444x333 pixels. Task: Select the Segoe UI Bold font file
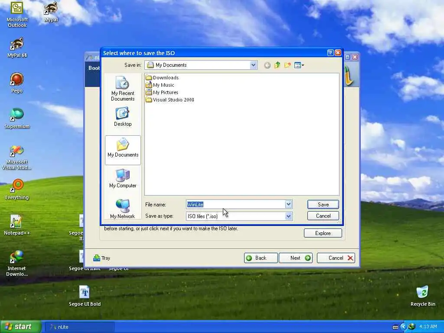85,296
